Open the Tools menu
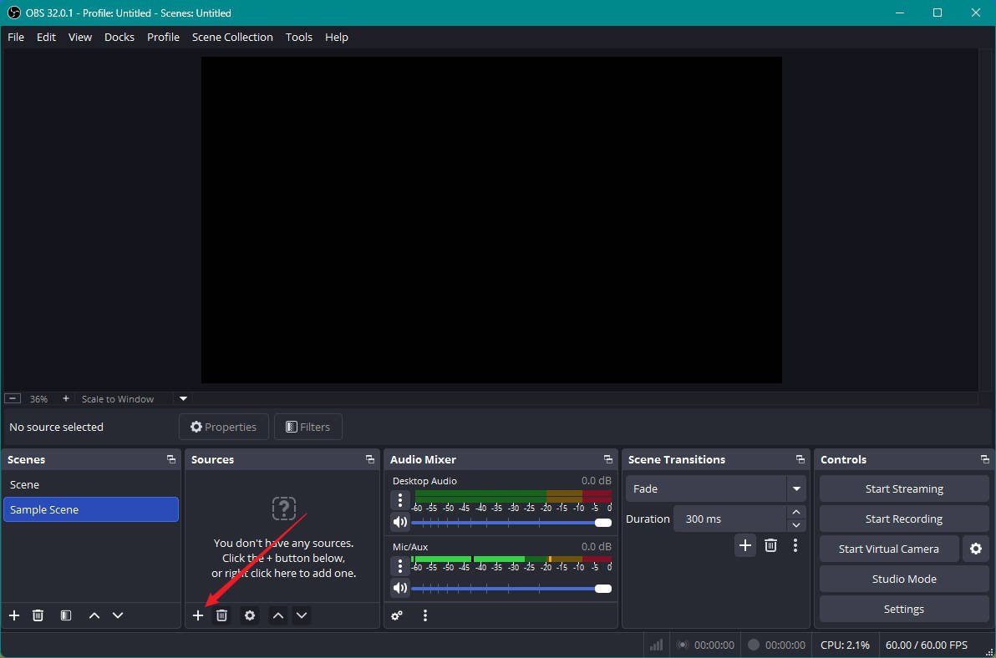This screenshot has height=658, width=996. [x=298, y=37]
